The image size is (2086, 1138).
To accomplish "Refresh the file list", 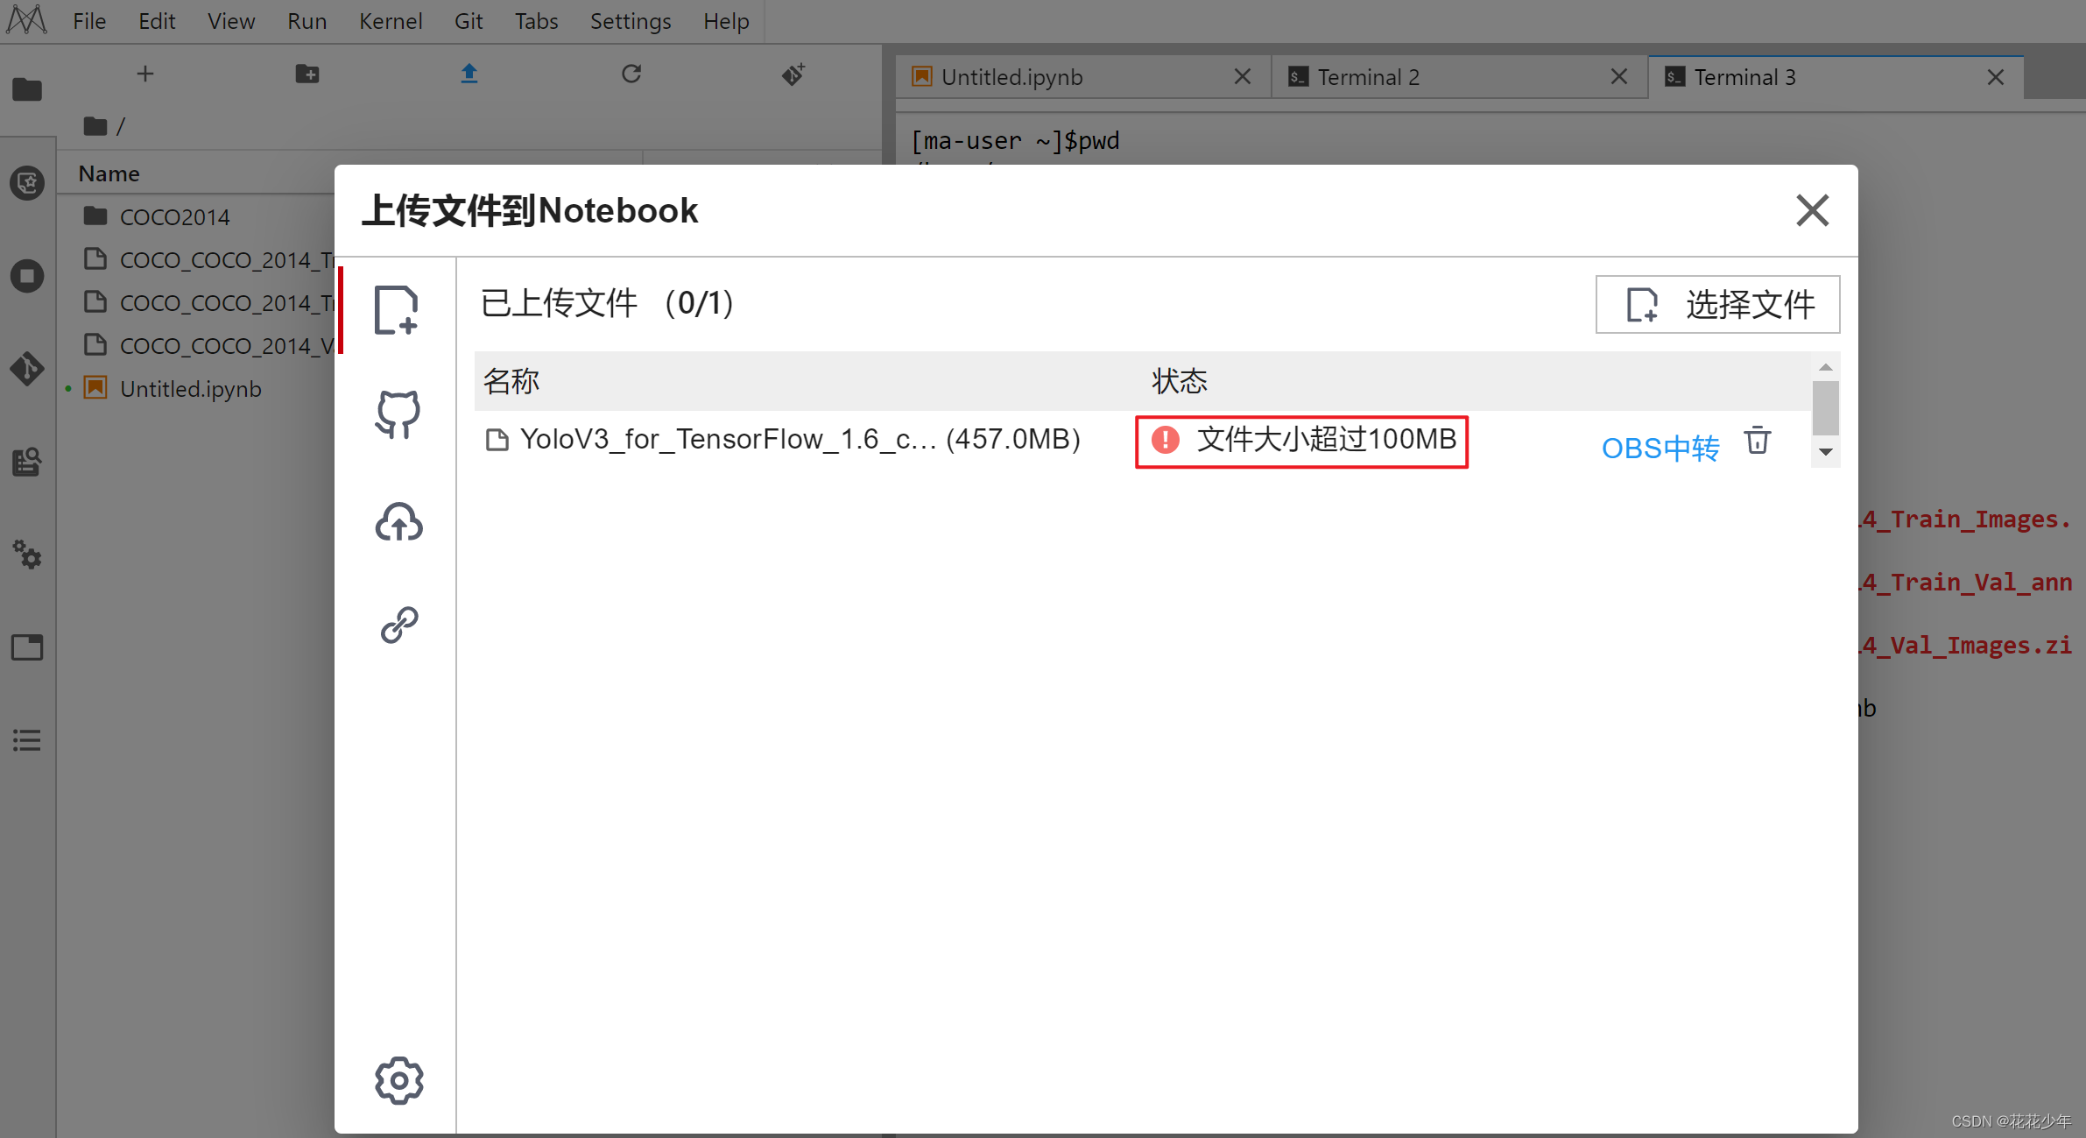I will (x=632, y=74).
